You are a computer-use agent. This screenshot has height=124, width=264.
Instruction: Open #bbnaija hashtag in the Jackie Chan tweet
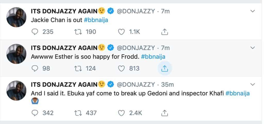(x=96, y=20)
